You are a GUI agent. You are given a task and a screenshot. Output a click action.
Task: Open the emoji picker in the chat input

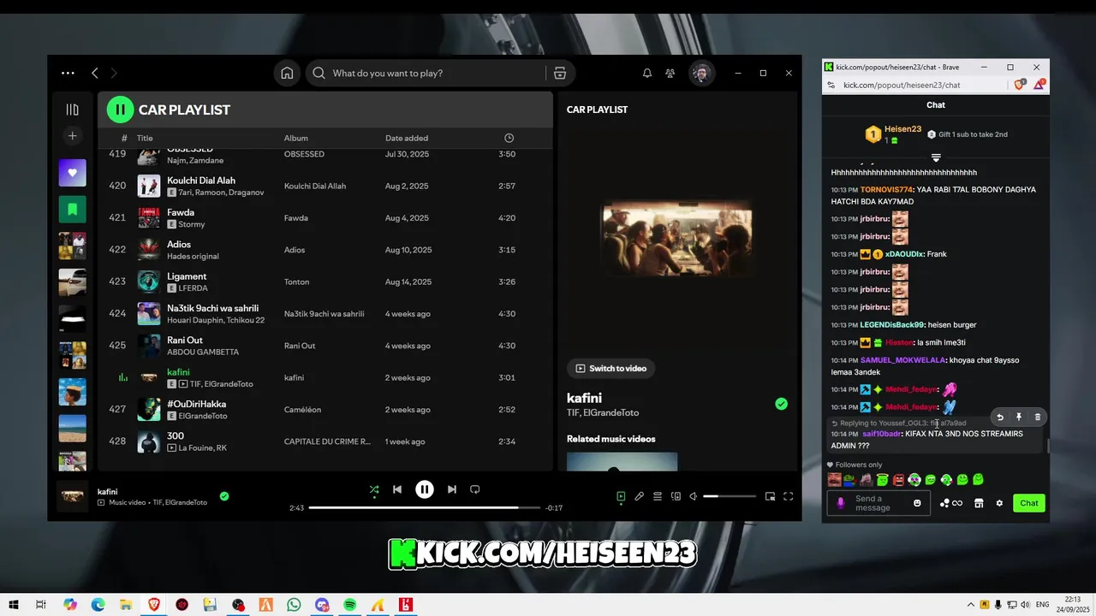tap(917, 503)
